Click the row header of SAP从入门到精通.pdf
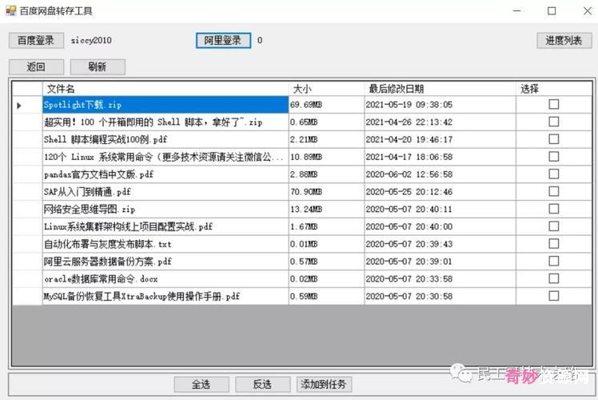This screenshot has width=598, height=400. 27,192
